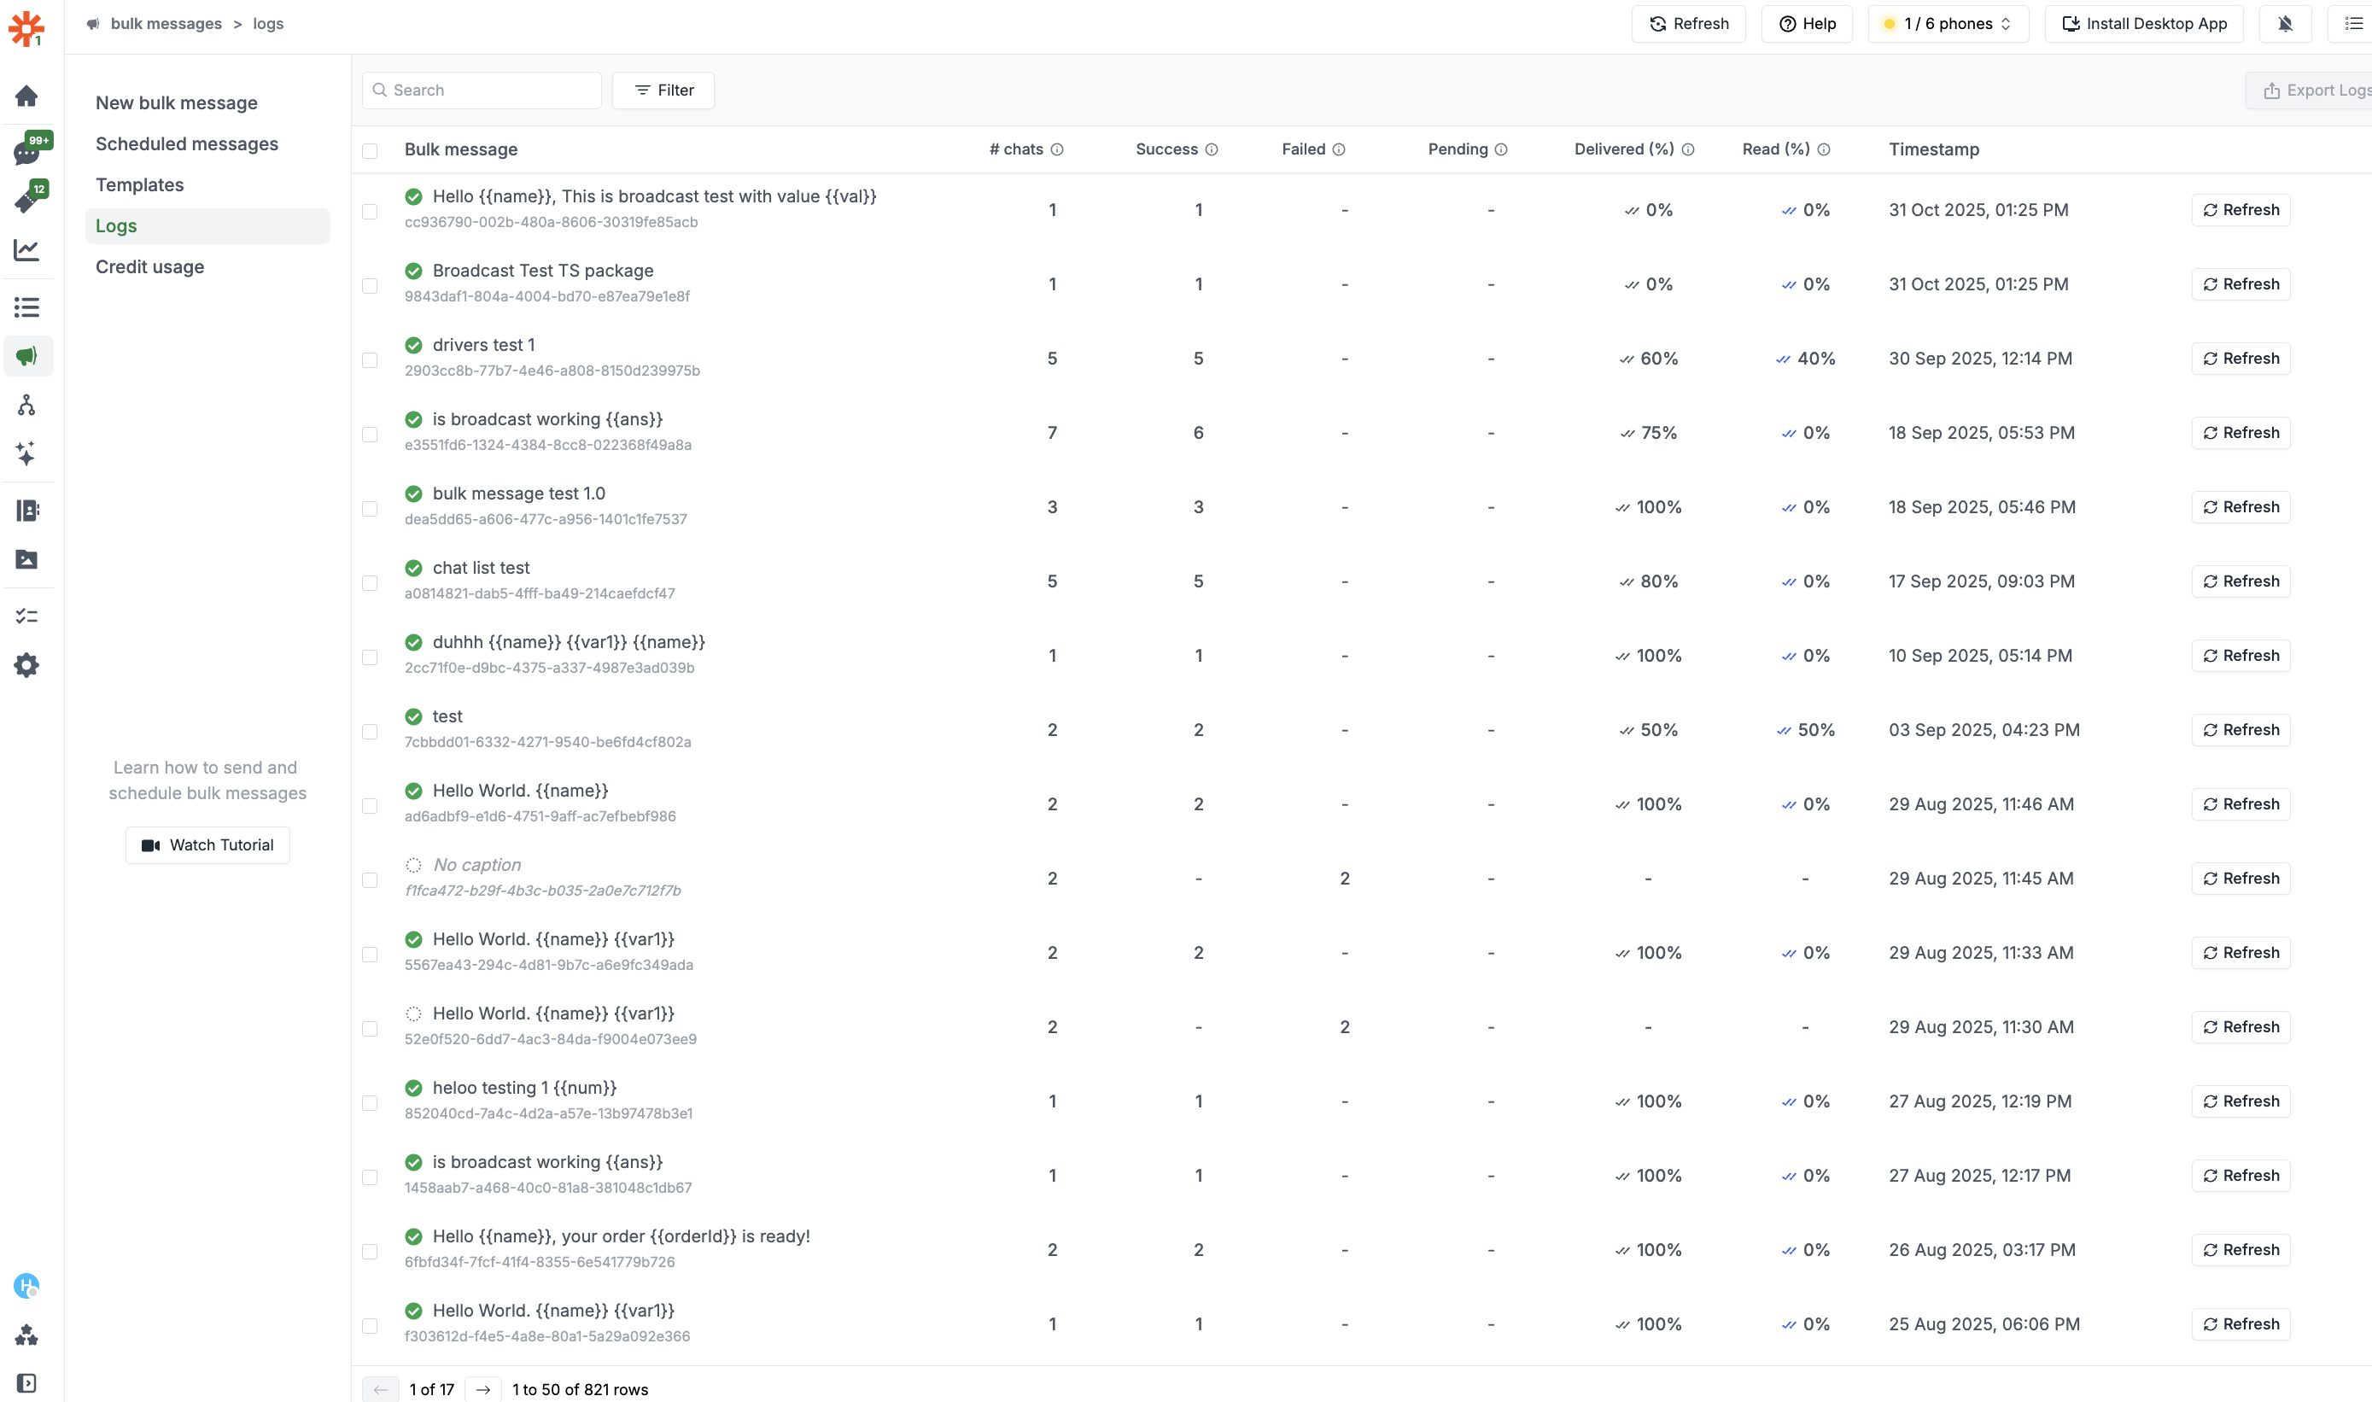This screenshot has height=1402, width=2372.
Task: Open the home icon in sidebar
Action: point(26,96)
